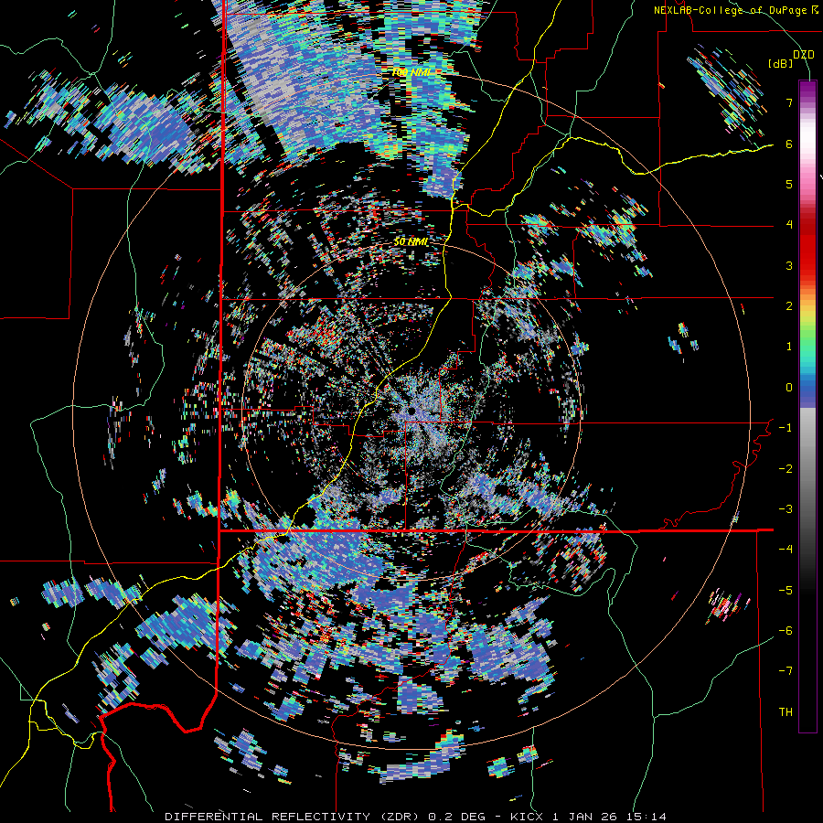823x823 pixels.
Task: Click the 3 value on color scale
Action: click(789, 265)
